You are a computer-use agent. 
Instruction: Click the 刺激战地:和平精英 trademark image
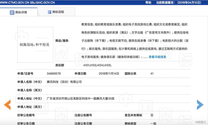(35, 45)
